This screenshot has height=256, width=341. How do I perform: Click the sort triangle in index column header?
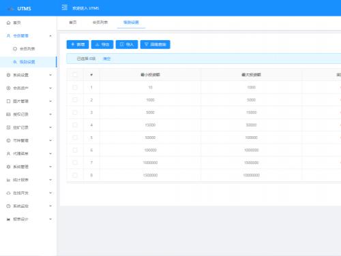91,75
